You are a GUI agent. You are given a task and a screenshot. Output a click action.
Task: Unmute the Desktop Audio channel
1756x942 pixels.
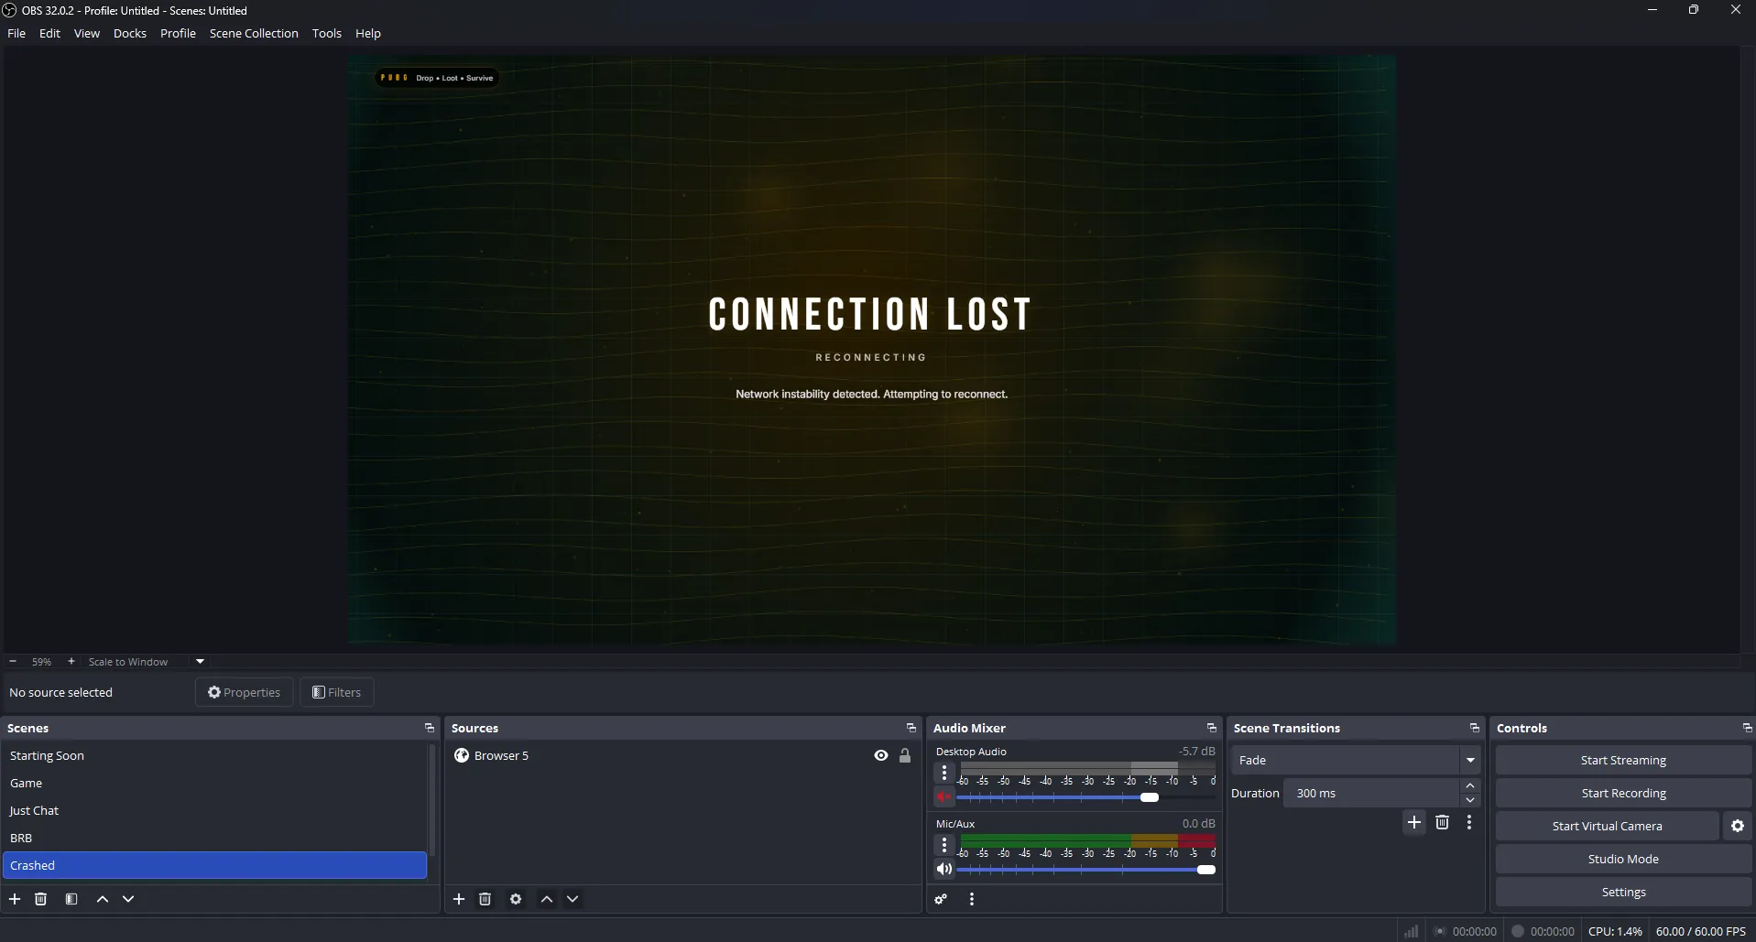pos(944,796)
